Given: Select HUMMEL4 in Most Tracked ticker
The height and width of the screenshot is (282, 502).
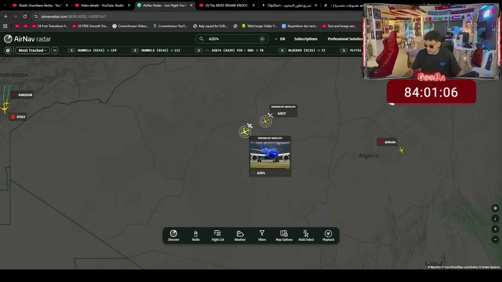Looking at the screenshot, I should tap(93, 50).
